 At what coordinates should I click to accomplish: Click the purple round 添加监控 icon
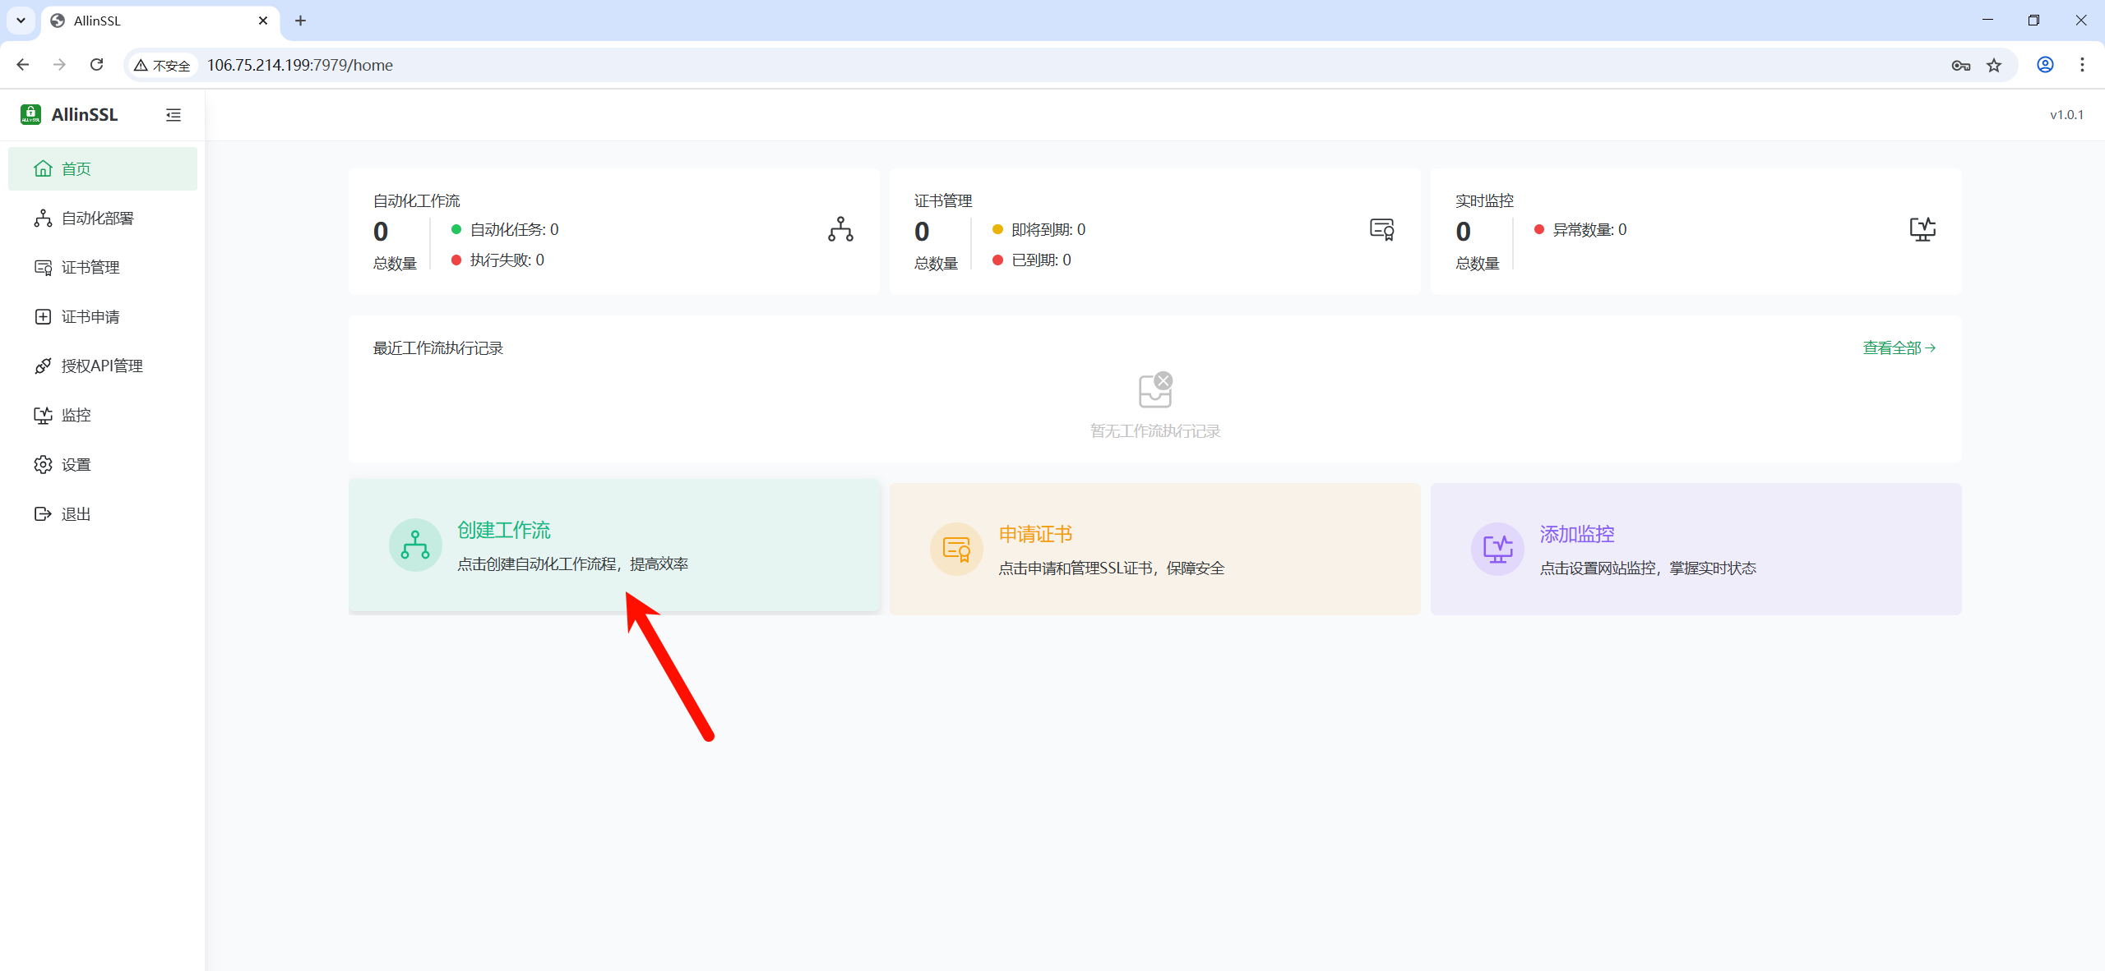point(1497,549)
